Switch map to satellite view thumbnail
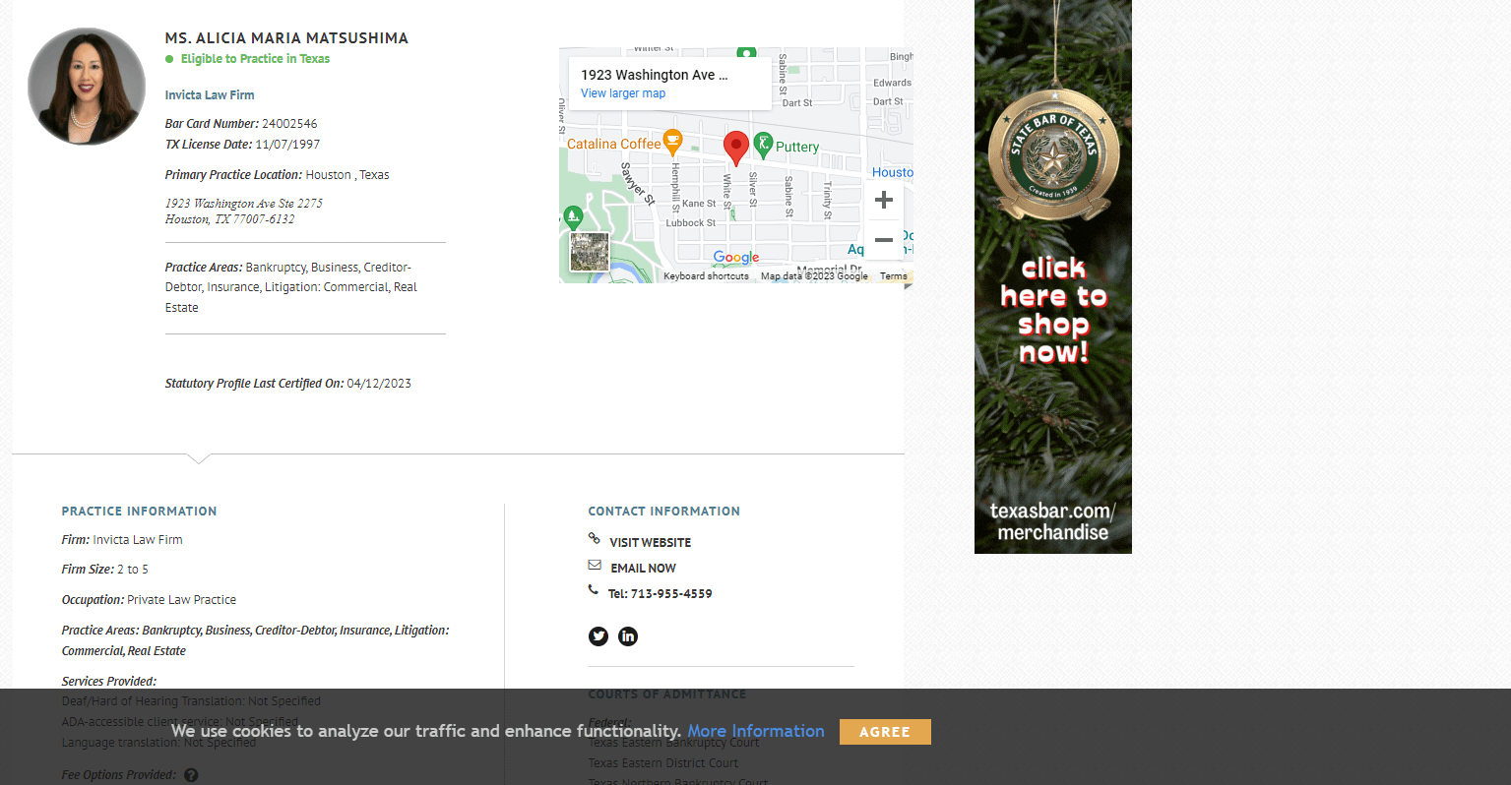Screen dimensions: 1511x785 [x=590, y=252]
